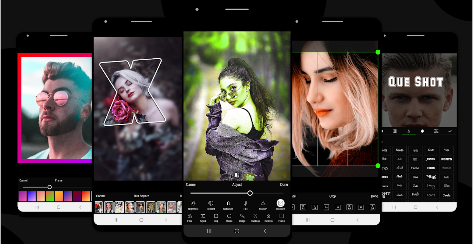Viewport: 473px width, 244px height.
Task: Choose the 3:4 crop ratio
Action: coord(326,207)
